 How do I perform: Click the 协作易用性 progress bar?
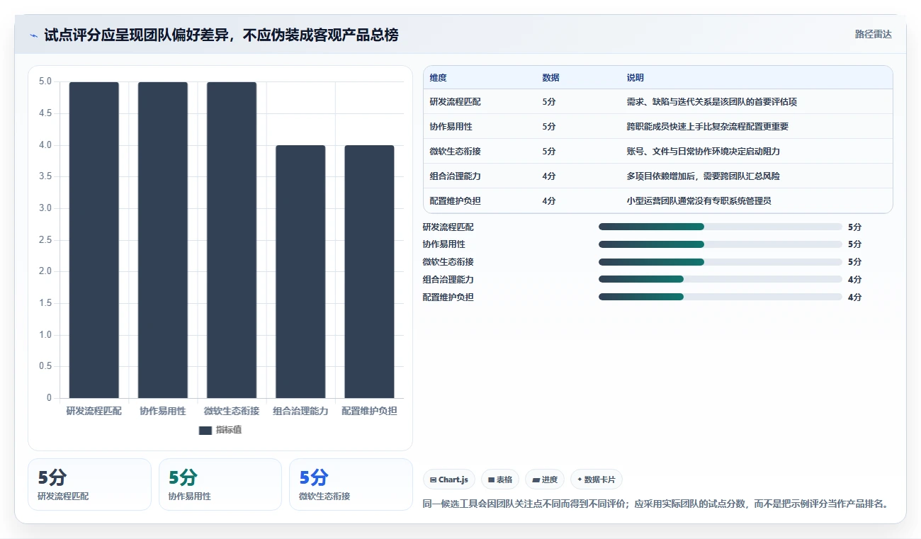tap(721, 244)
